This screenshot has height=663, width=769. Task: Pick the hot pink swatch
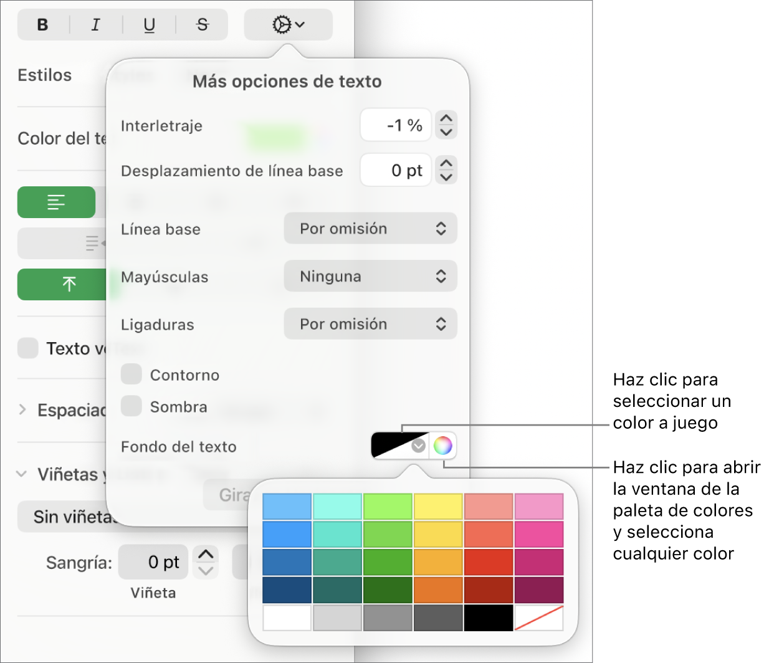click(x=539, y=534)
